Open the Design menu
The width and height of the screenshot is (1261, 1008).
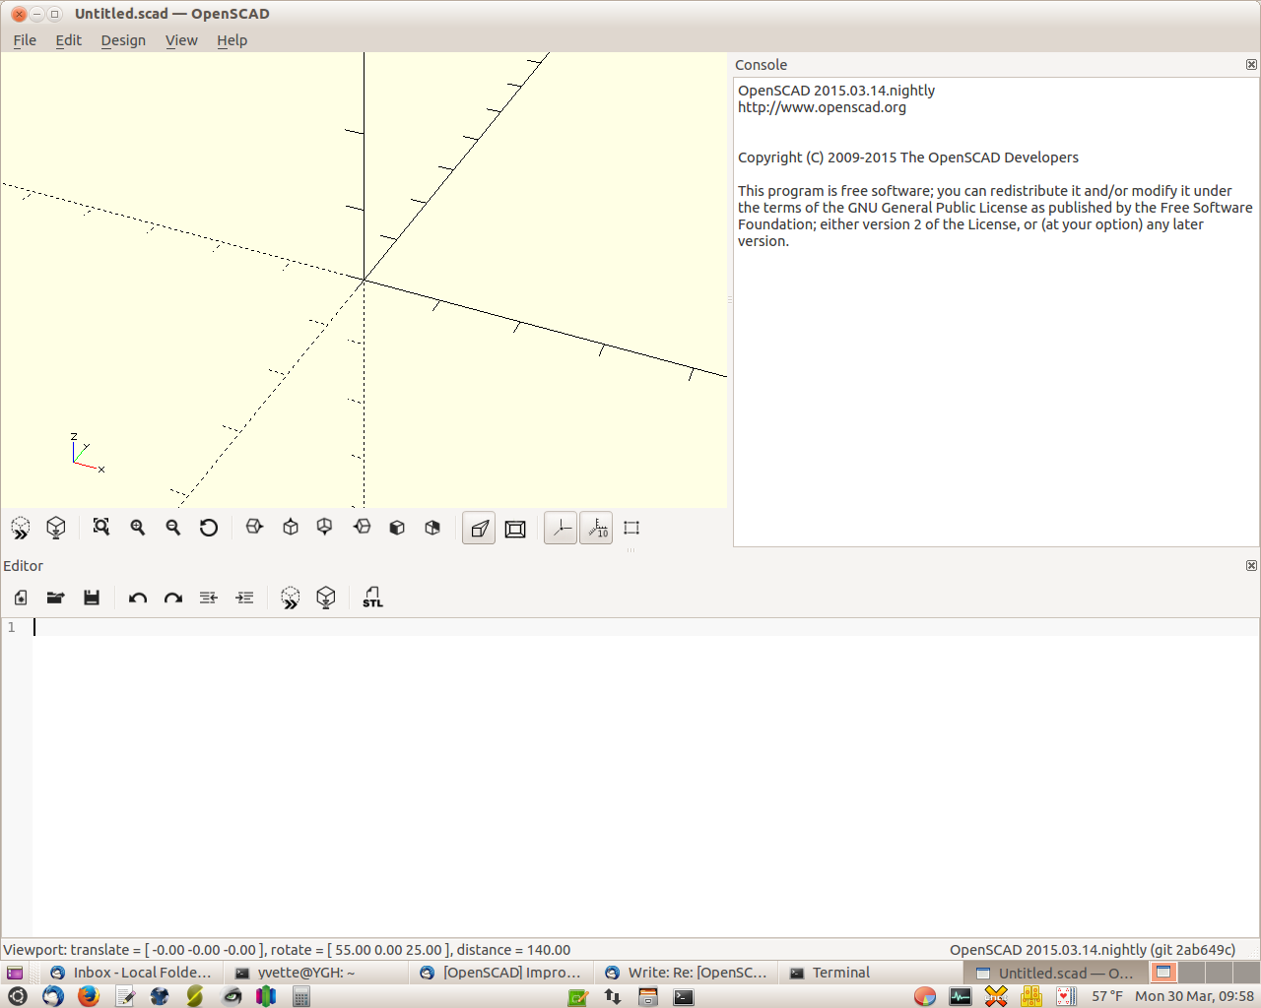123,40
